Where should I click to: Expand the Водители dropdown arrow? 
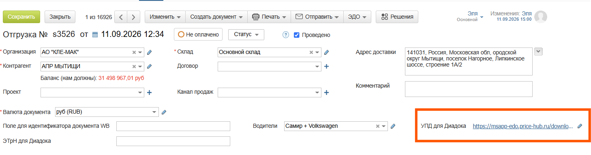tap(384, 126)
